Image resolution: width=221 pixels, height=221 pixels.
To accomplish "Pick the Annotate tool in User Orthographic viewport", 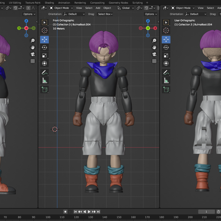I will pyautogui.click(x=166, y=72).
